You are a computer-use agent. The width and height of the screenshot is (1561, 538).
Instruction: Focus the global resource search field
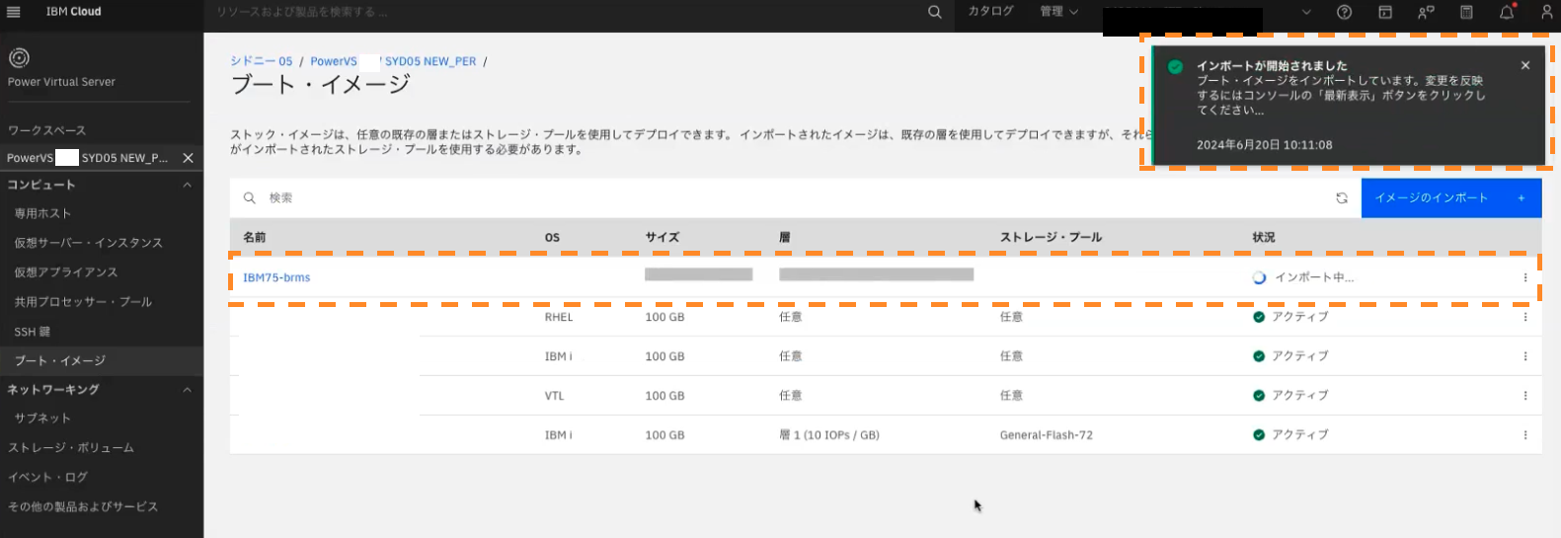(563, 12)
